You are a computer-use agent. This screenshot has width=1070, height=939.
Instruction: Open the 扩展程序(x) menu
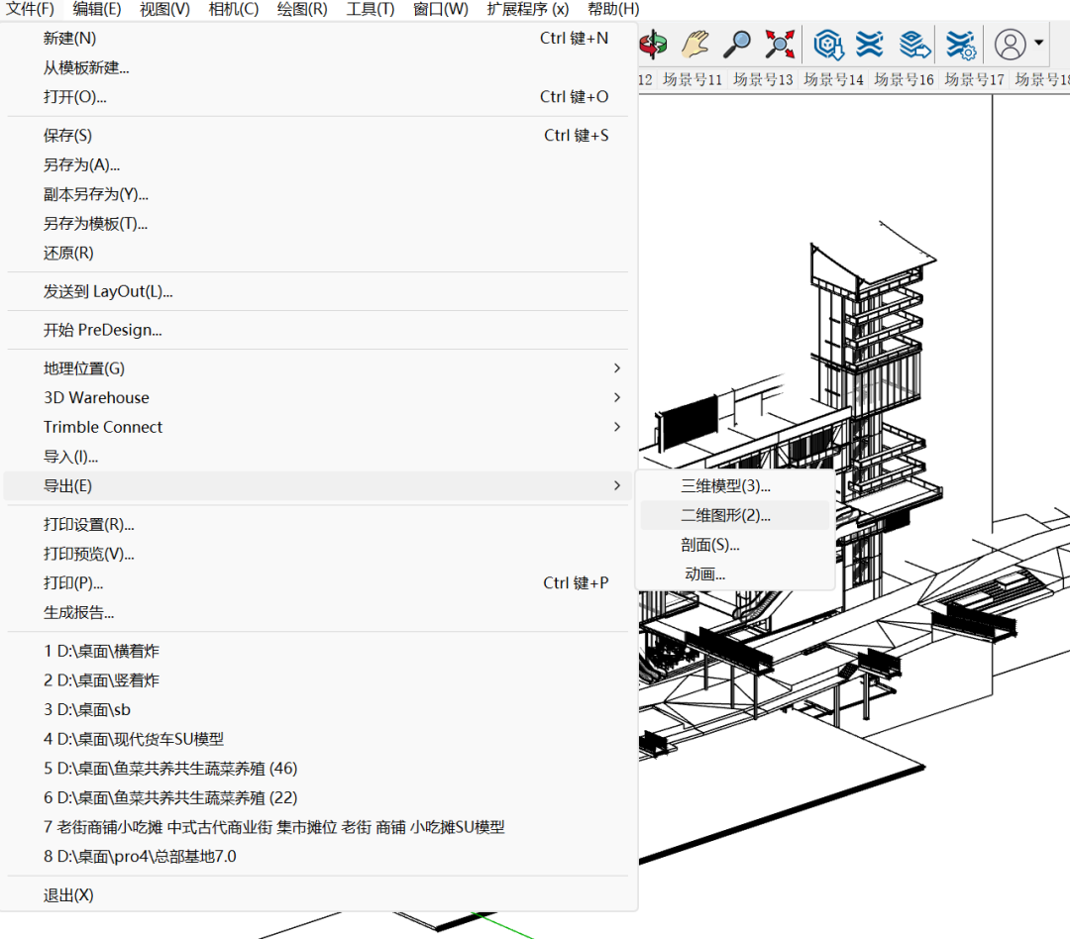(527, 10)
